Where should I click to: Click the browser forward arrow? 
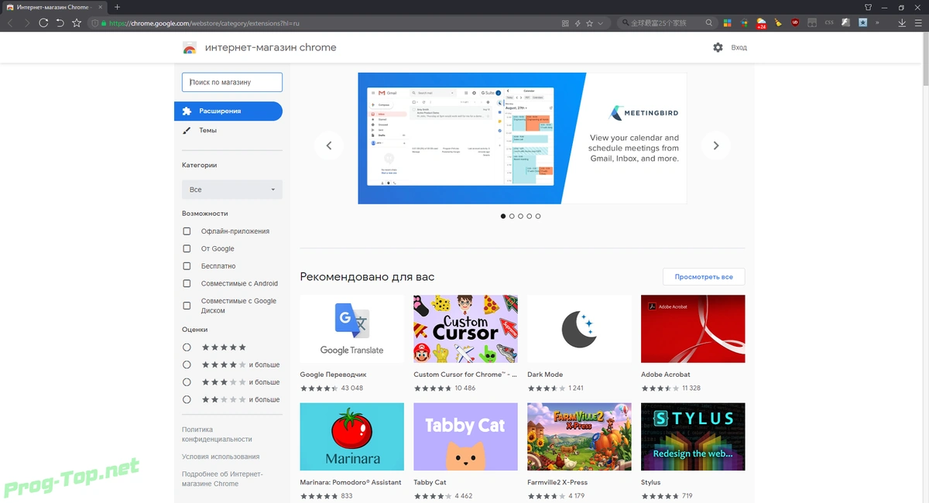[x=27, y=23]
